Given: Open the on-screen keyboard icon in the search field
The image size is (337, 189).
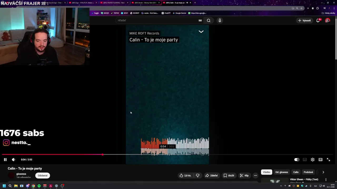Looking at the screenshot, I should (x=200, y=20).
